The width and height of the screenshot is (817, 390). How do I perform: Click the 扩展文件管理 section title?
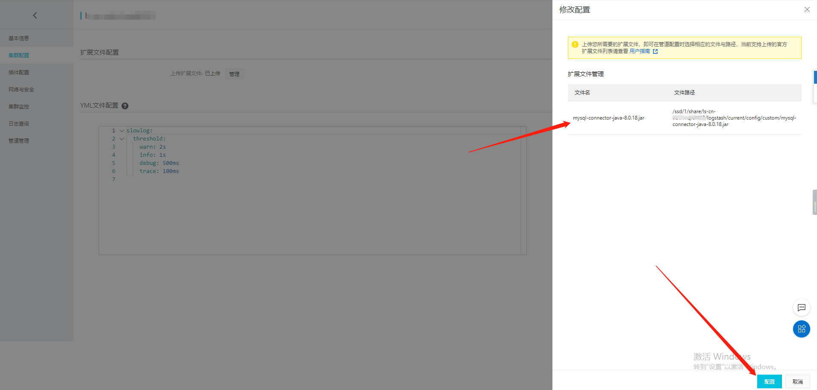(x=585, y=74)
